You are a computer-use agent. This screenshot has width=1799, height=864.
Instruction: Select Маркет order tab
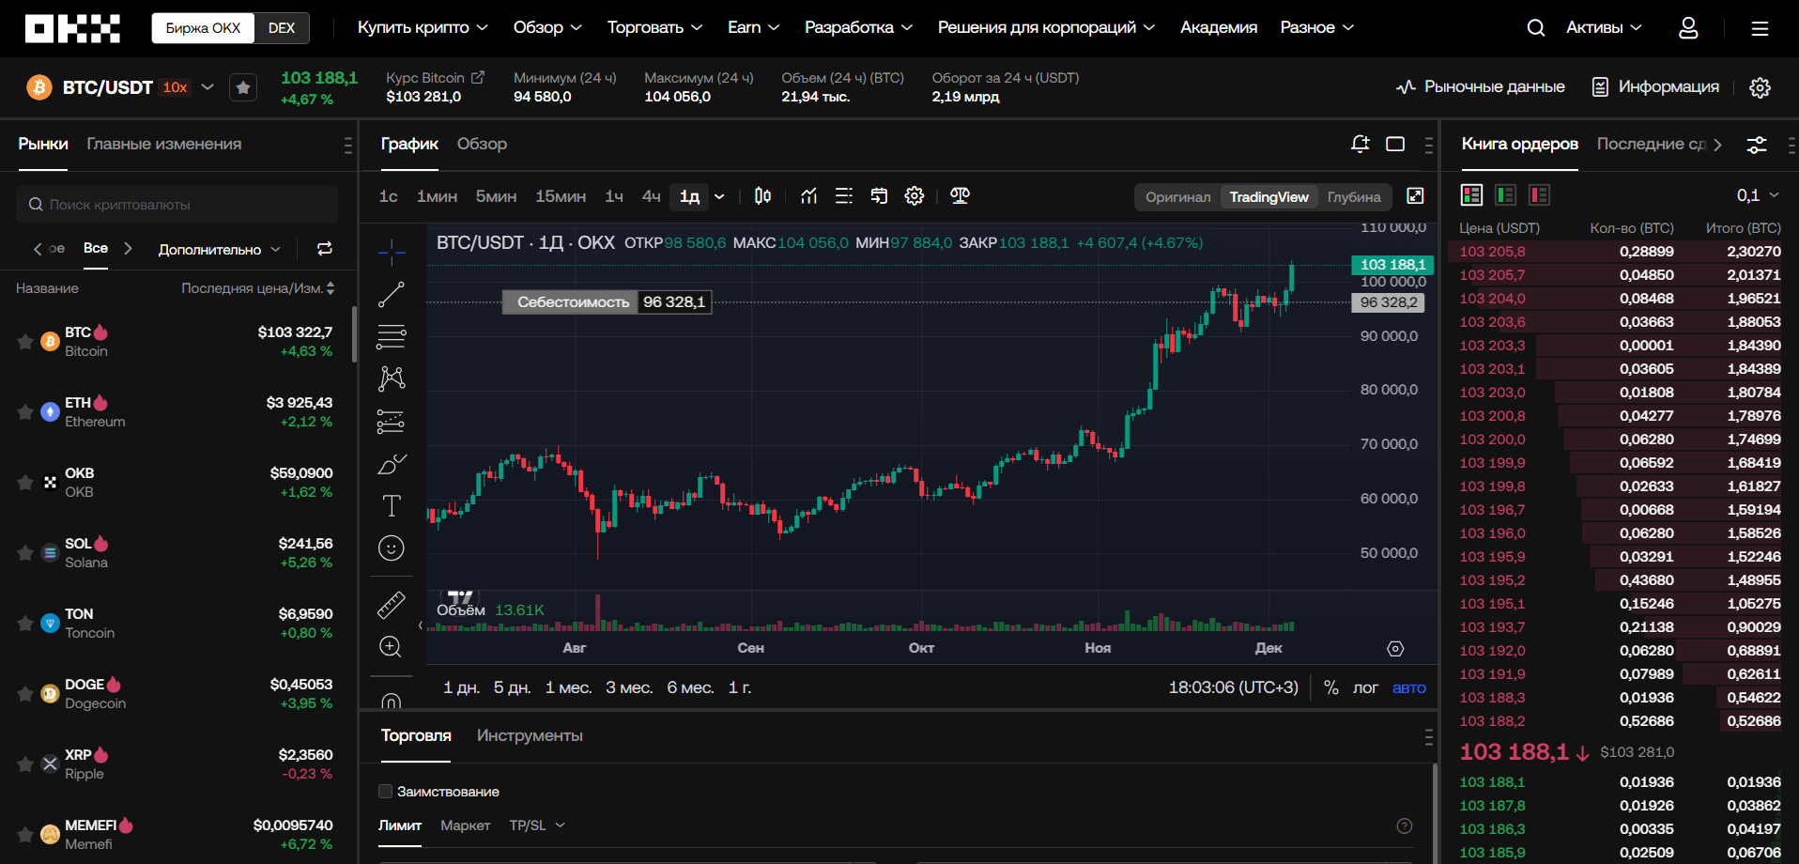click(x=465, y=825)
